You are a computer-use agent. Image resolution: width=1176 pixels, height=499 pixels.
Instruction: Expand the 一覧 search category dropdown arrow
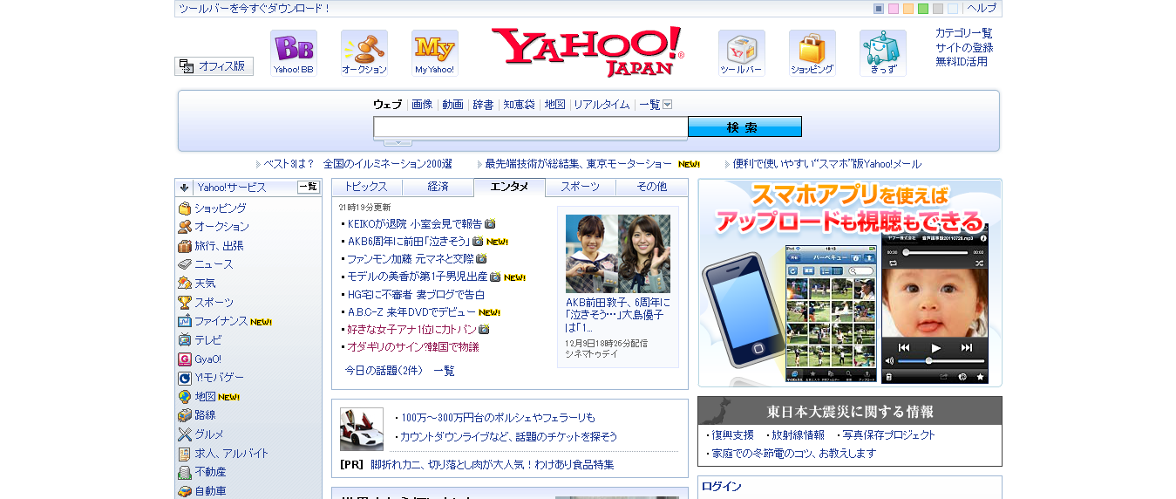click(x=668, y=105)
